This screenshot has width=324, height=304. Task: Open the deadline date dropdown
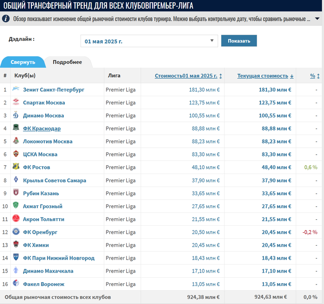(x=149, y=41)
